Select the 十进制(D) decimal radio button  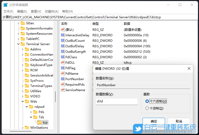(147, 108)
